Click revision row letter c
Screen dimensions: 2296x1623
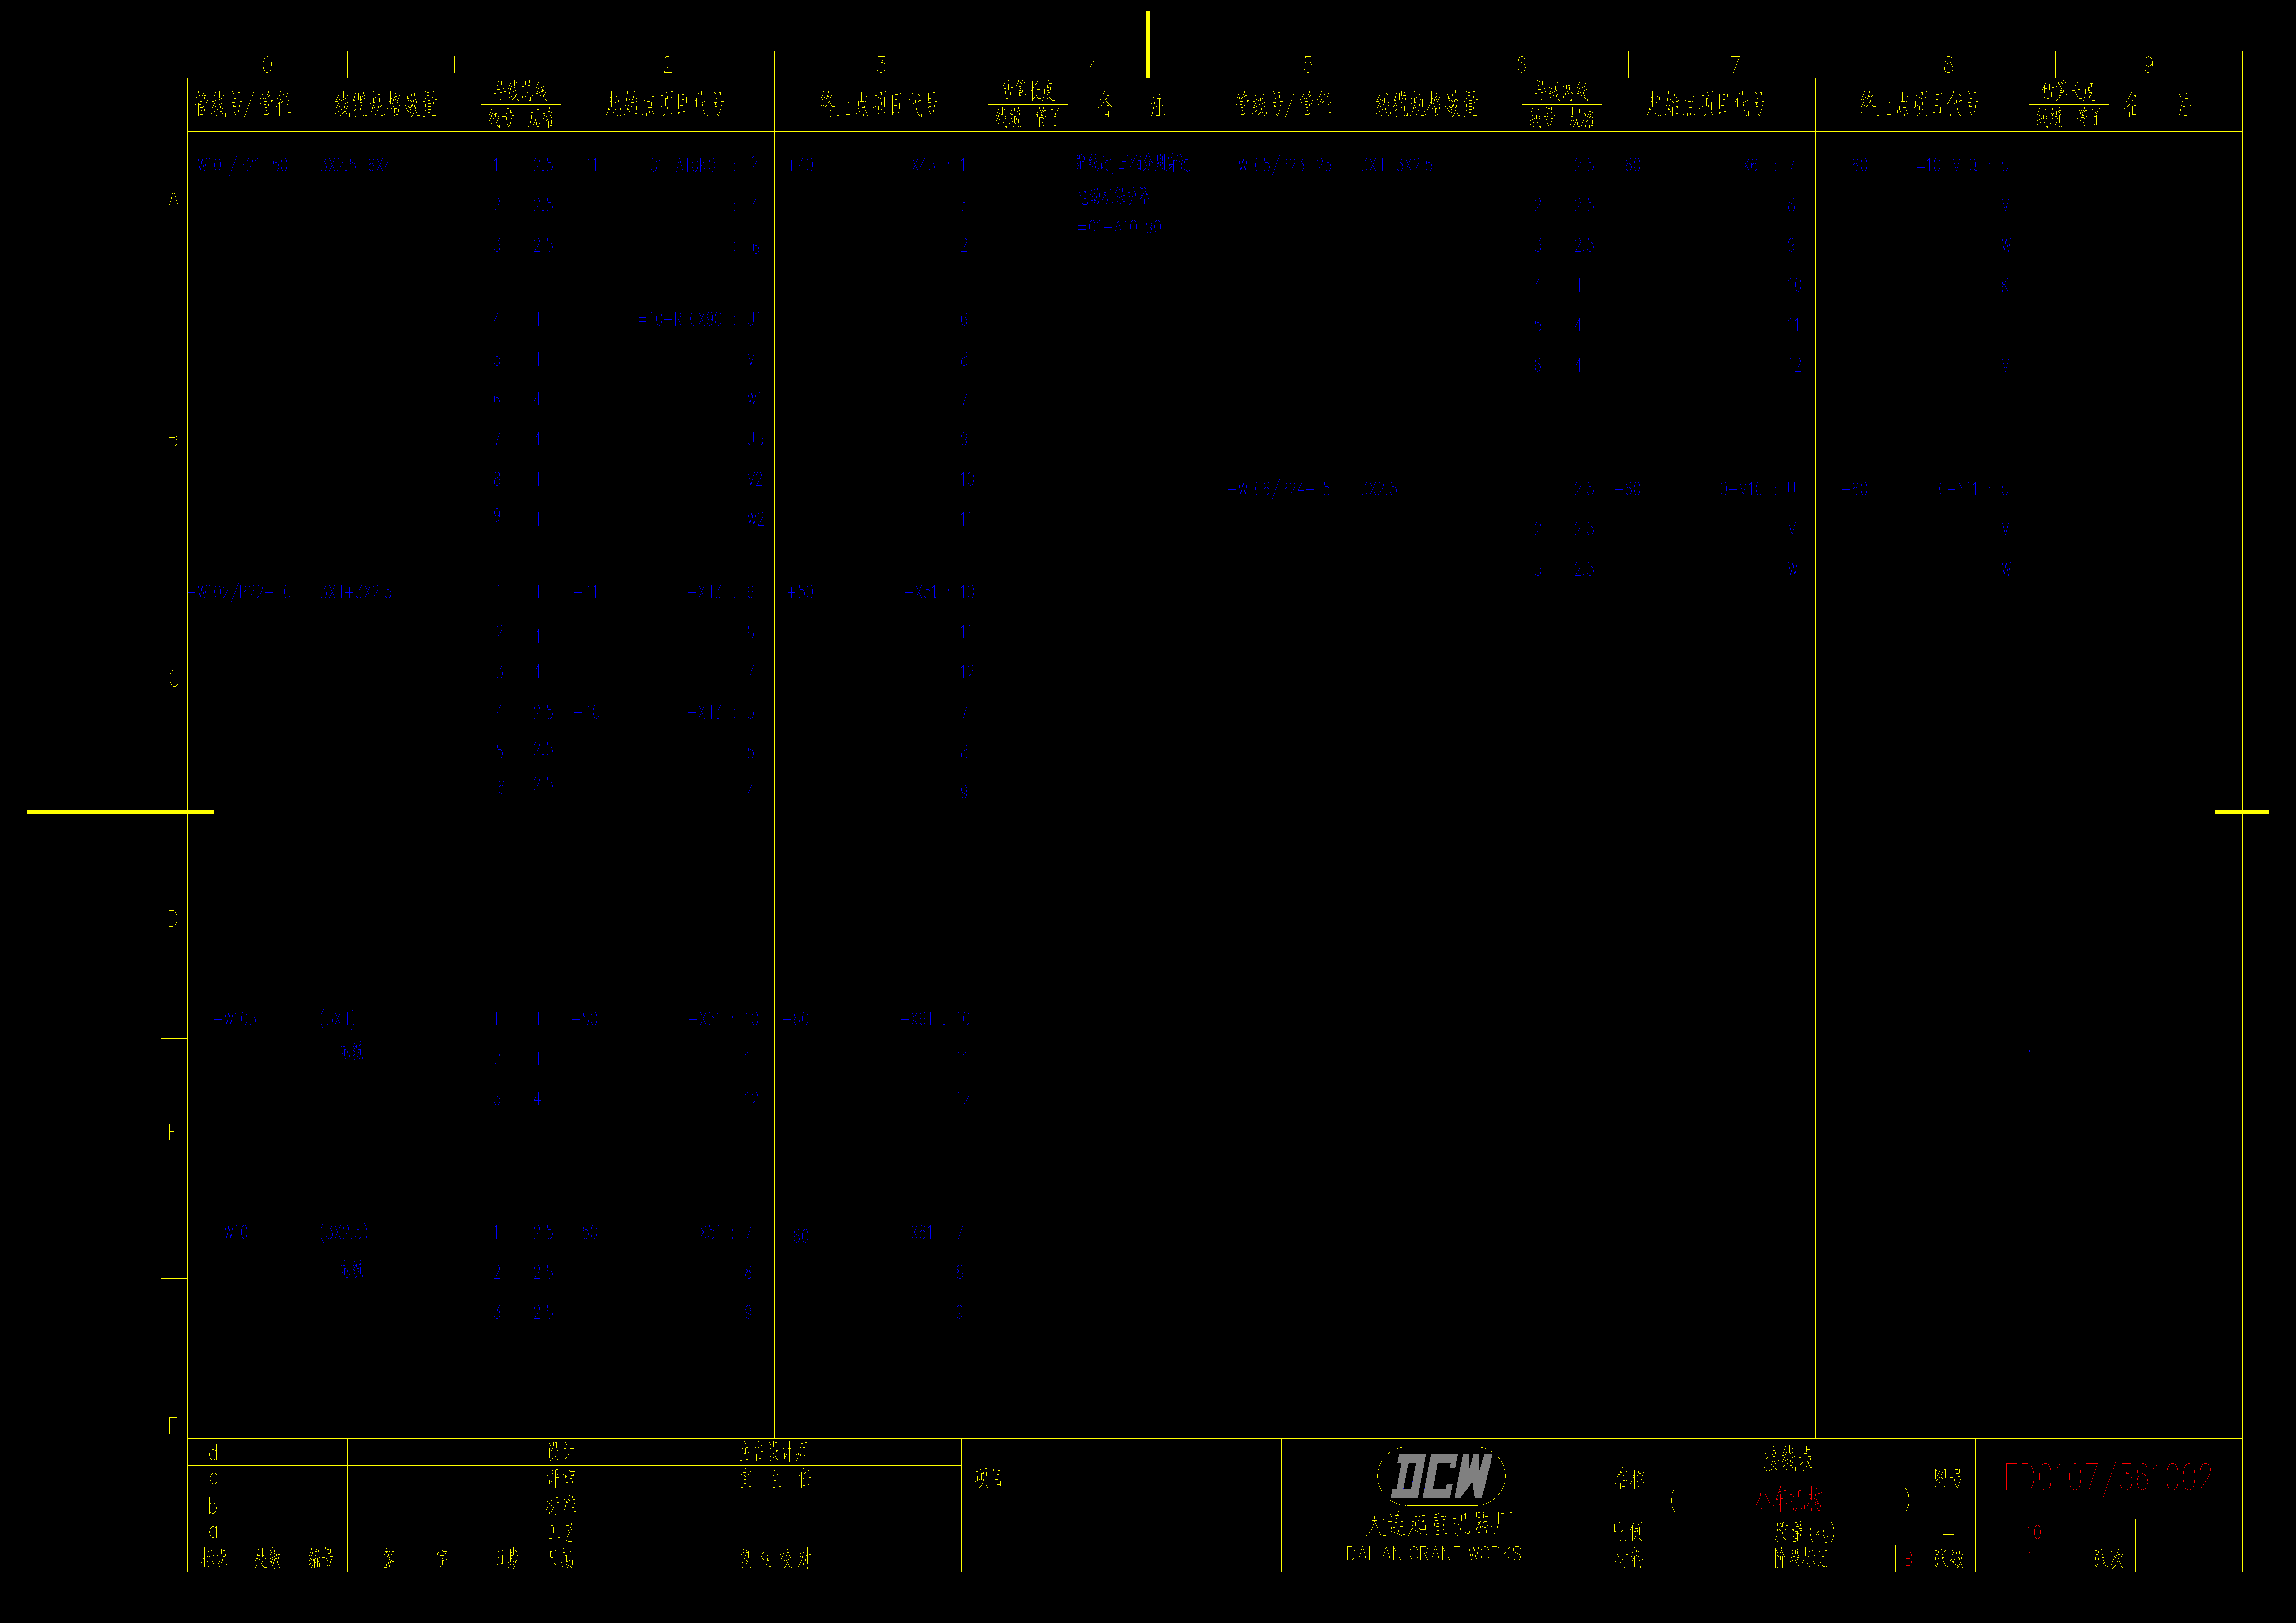coord(213,1479)
